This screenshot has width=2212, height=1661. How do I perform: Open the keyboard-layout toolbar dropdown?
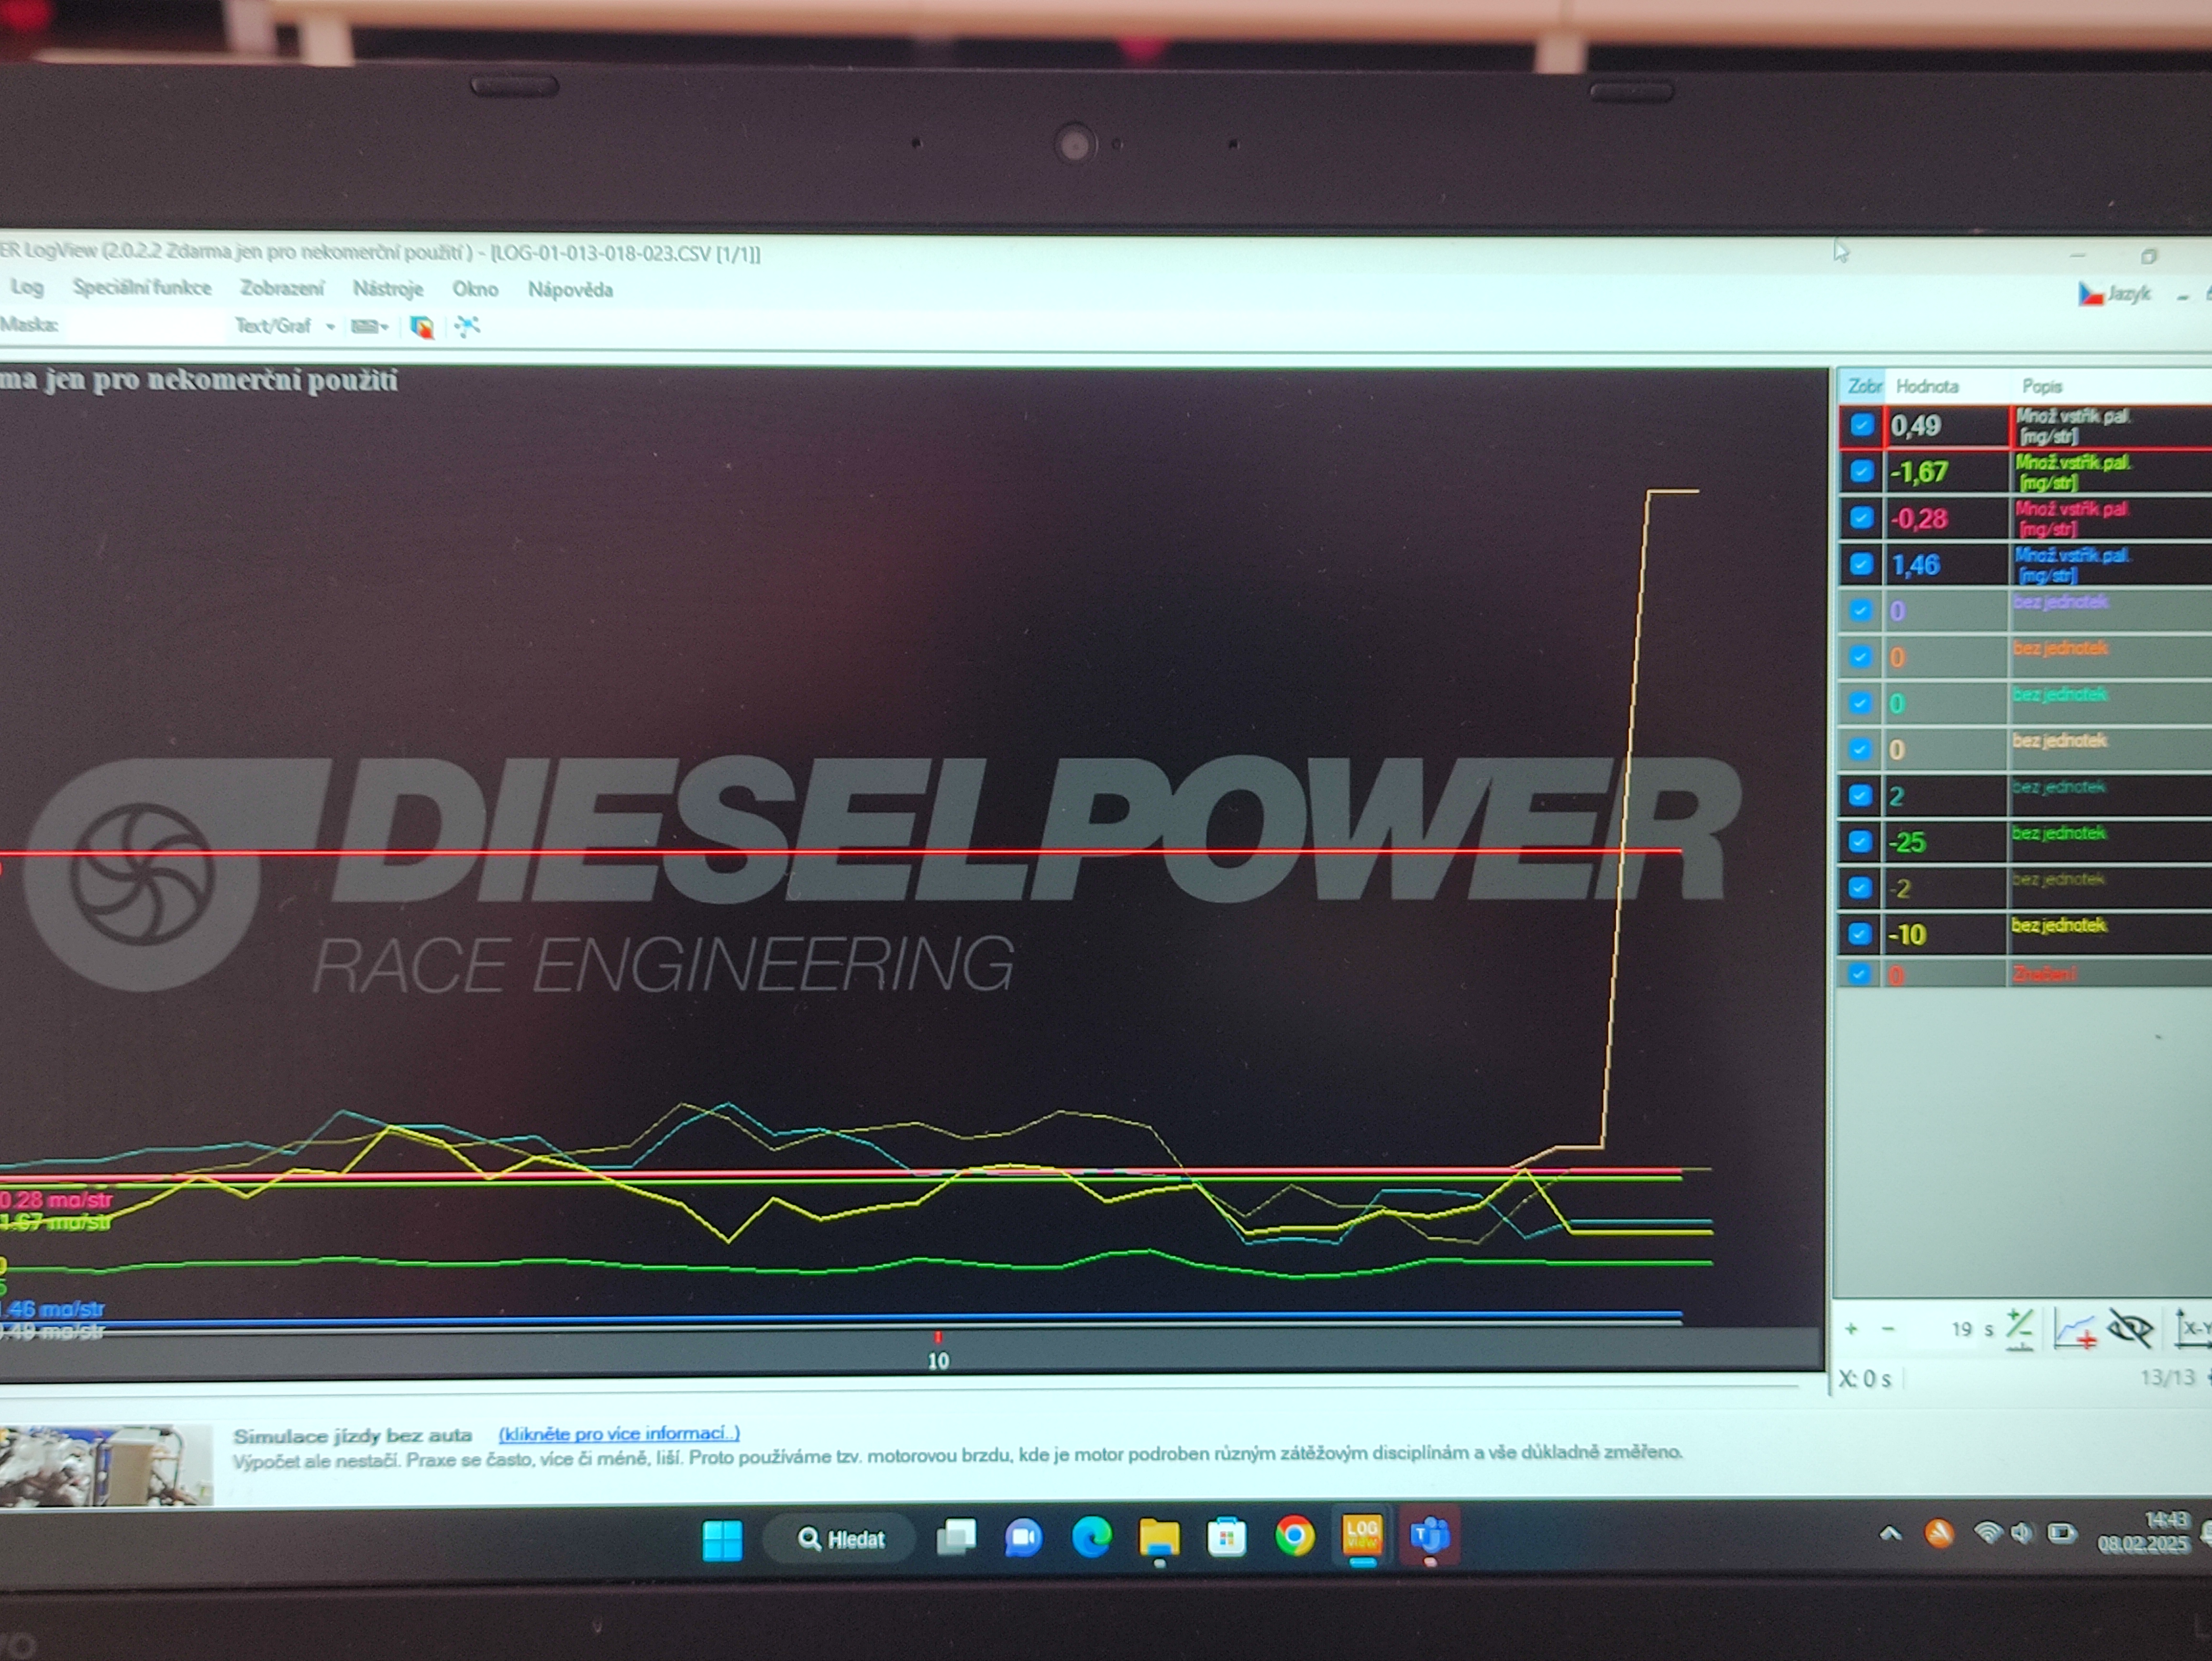click(369, 327)
